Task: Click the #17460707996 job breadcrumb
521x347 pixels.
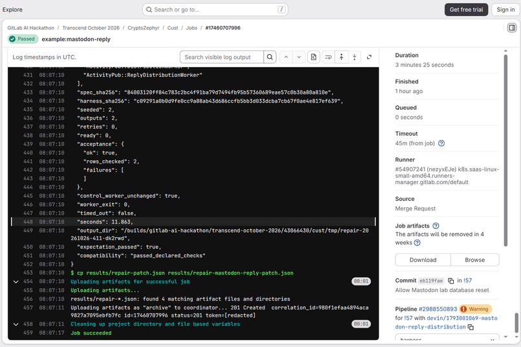Action: click(x=222, y=28)
